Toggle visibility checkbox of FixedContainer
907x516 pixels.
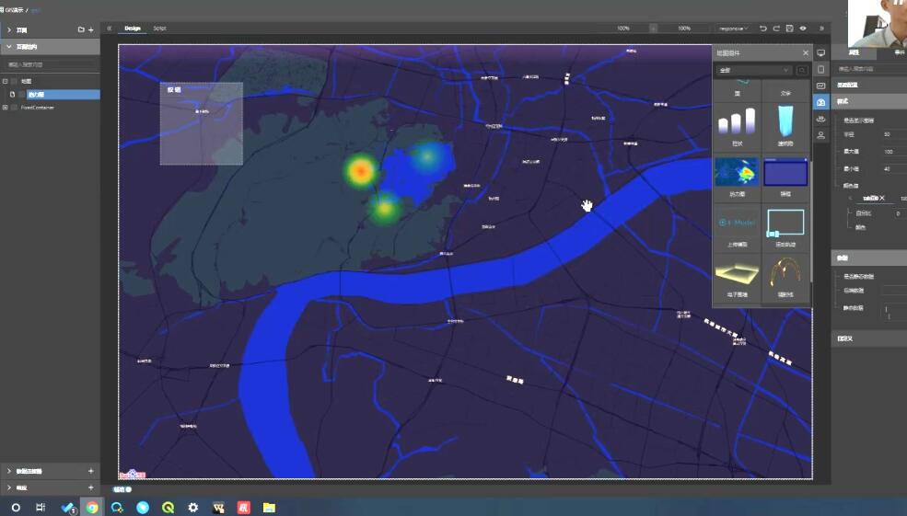15,108
